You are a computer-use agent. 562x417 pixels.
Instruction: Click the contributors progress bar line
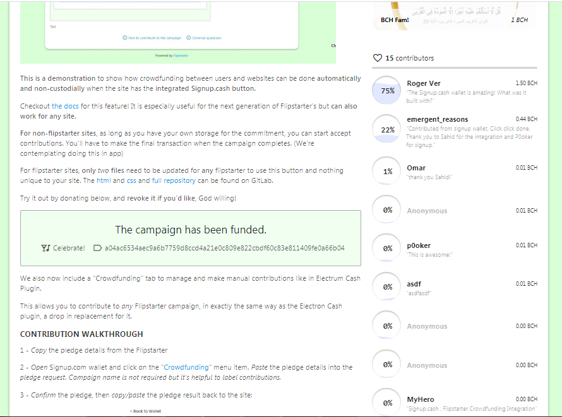click(455, 68)
